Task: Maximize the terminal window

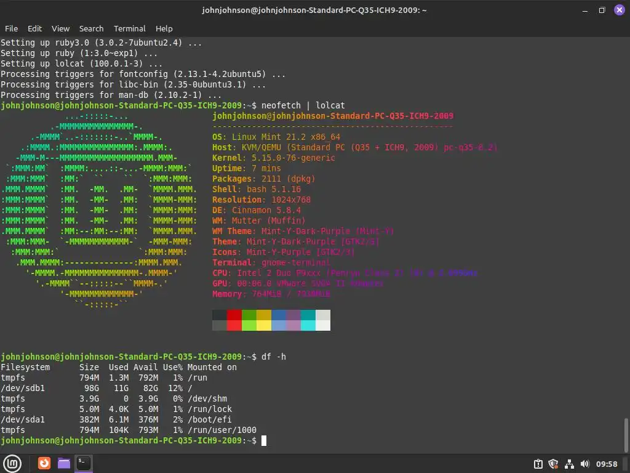Action: tap(602, 10)
